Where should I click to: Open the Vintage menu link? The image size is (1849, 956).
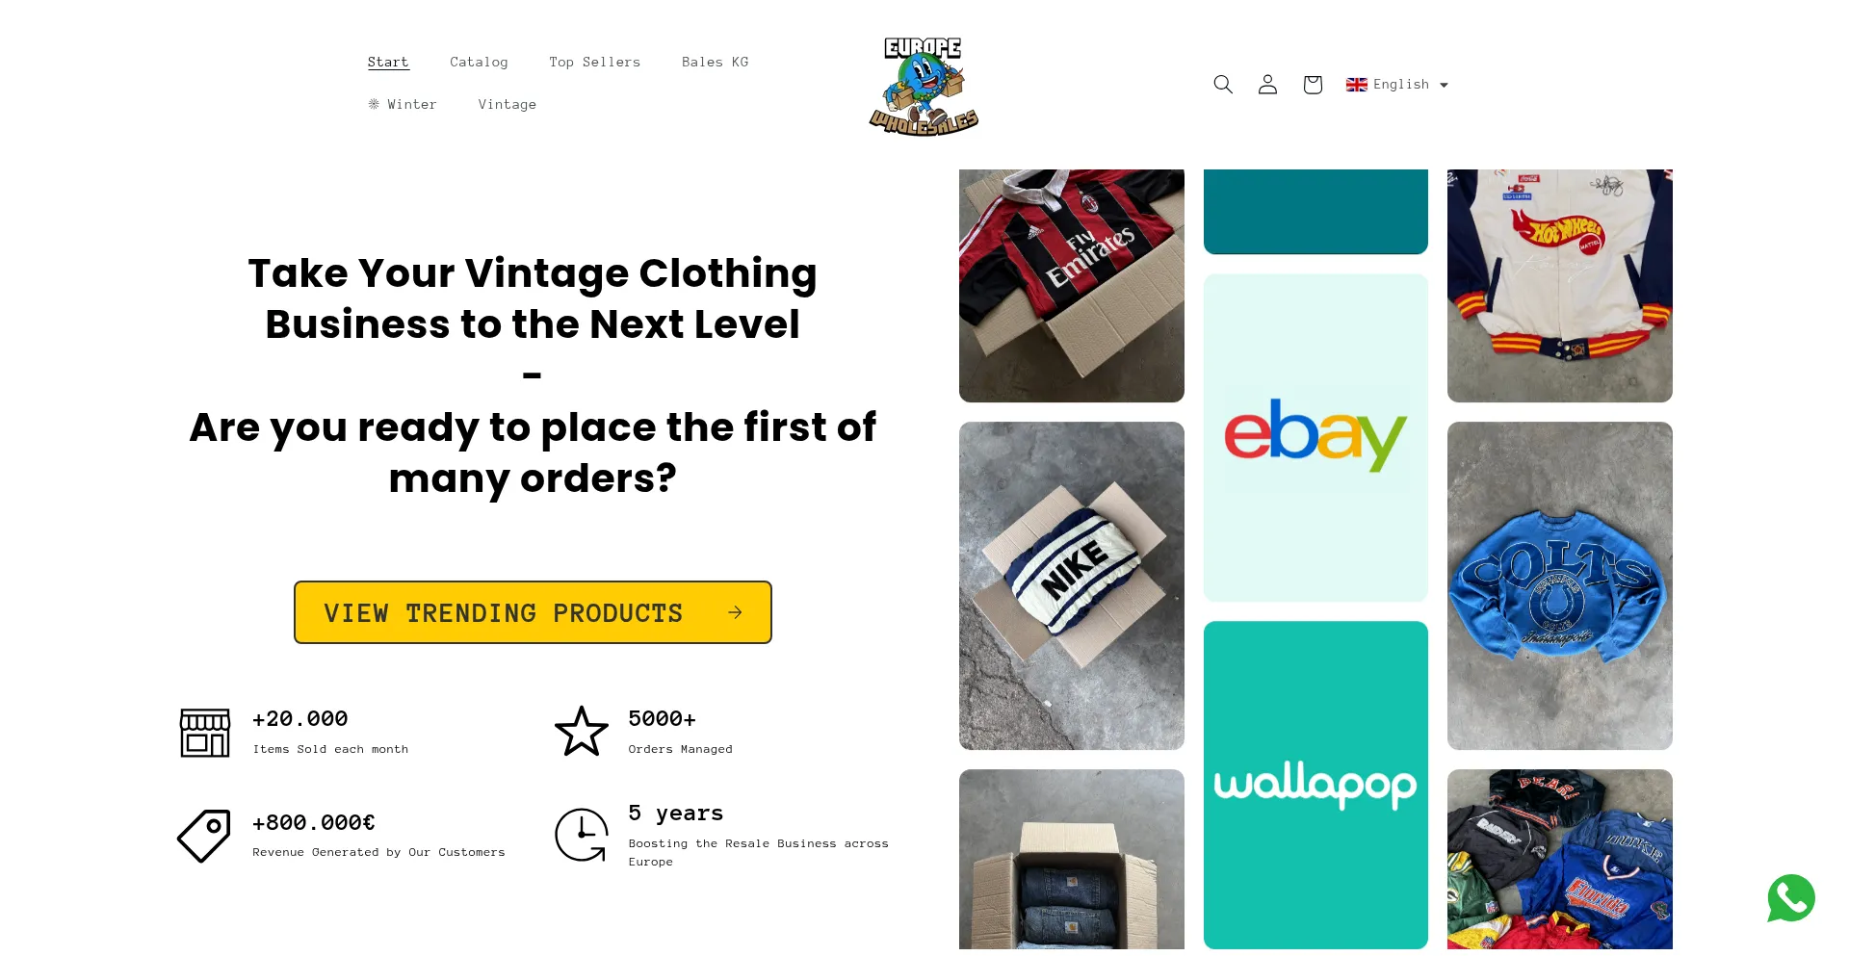tap(508, 104)
